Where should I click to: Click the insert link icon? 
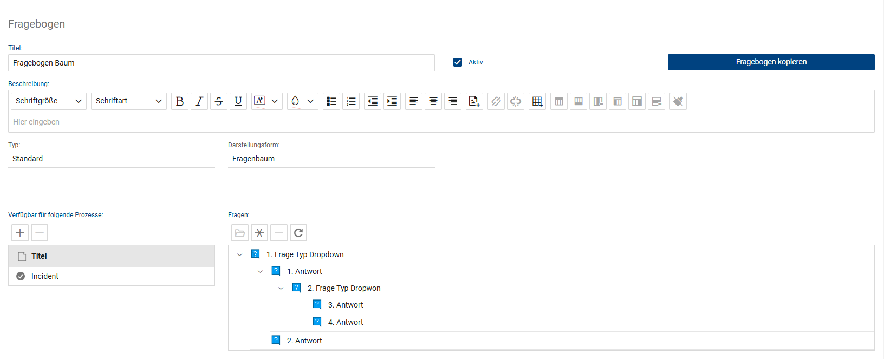point(496,101)
